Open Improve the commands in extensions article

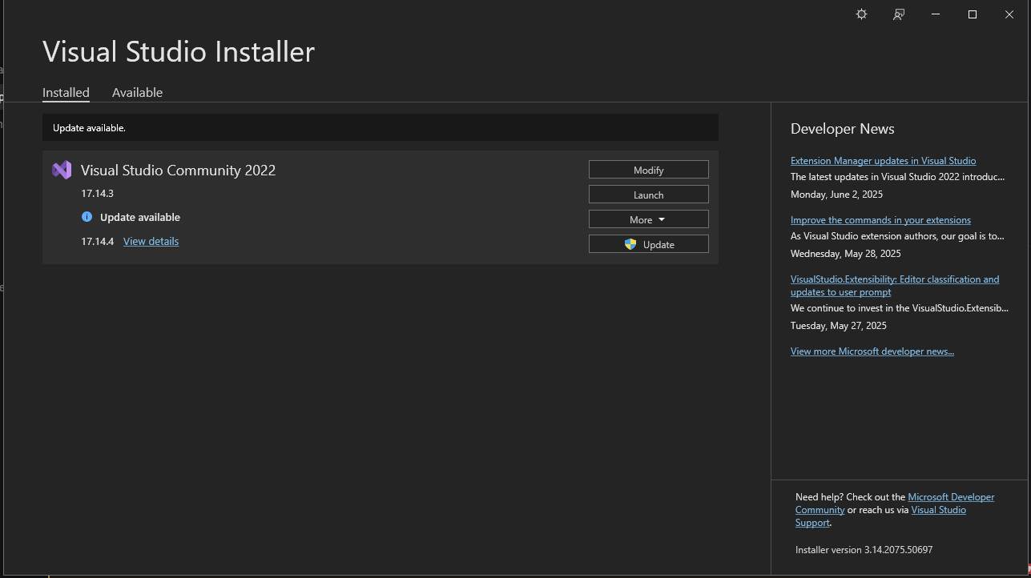coord(880,220)
